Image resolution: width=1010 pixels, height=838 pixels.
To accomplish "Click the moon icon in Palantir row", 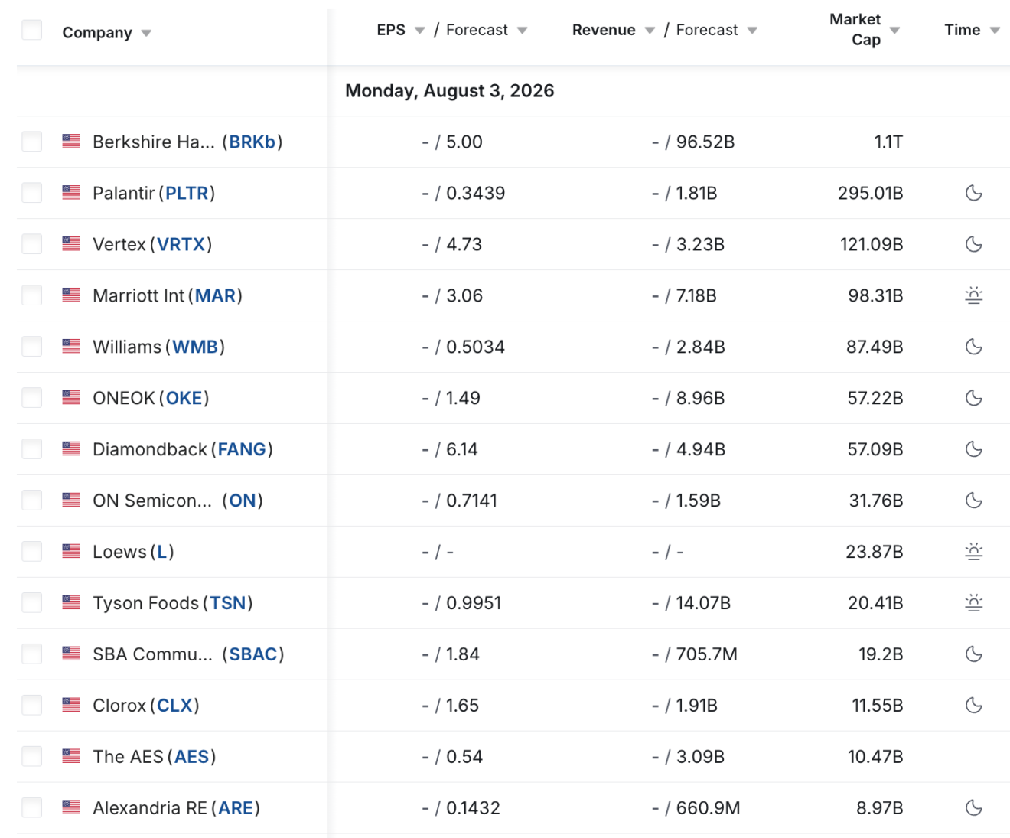I will 973,193.
